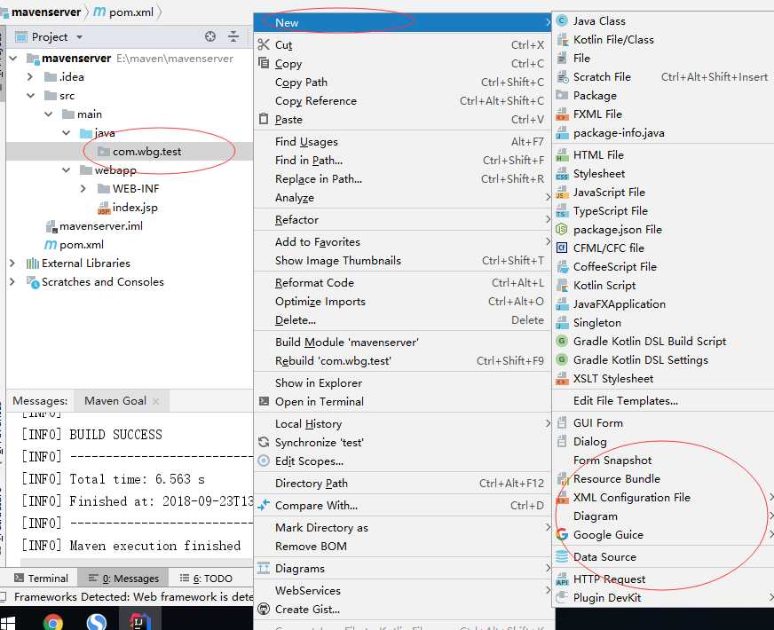
Task: Click the JavaScript File icon
Action: pos(562,193)
